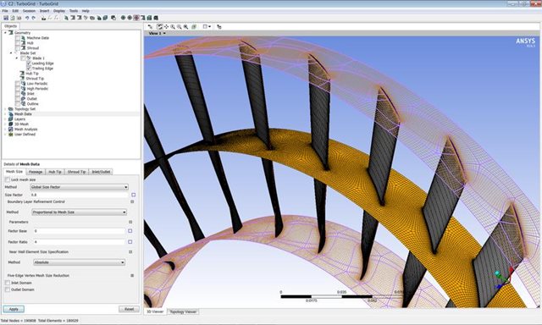Click the save icon in the main toolbar
The image size is (542, 325).
coord(6,18)
